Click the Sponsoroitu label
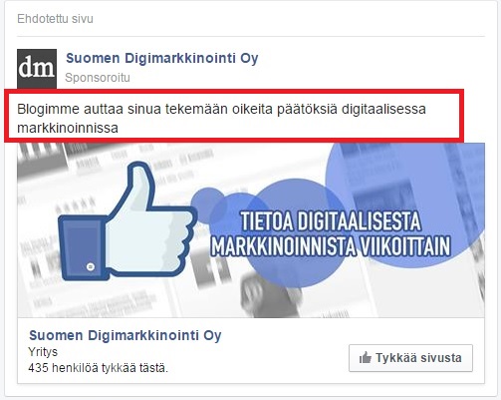The width and height of the screenshot is (501, 400). click(x=98, y=78)
